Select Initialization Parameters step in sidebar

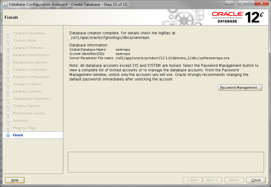pos(32,99)
